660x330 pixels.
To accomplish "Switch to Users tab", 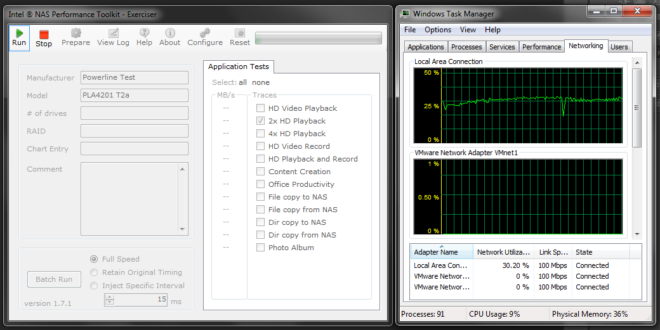I will 619,47.
